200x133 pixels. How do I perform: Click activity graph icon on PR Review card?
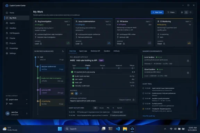[149, 43]
